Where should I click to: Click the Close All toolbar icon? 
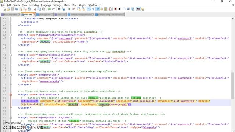(25, 9)
